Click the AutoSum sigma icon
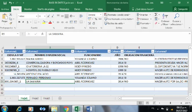Screen dimensions: 192x112 (x=156, y=15)
